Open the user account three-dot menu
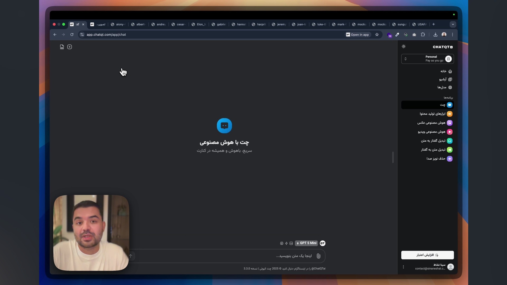Image resolution: width=507 pixels, height=285 pixels. [403, 267]
